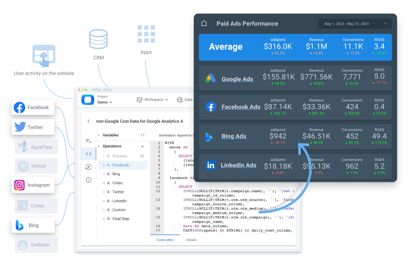The width and height of the screenshot is (410, 270).
Task: Open the LinkedIn Ads link
Action: click(x=238, y=165)
